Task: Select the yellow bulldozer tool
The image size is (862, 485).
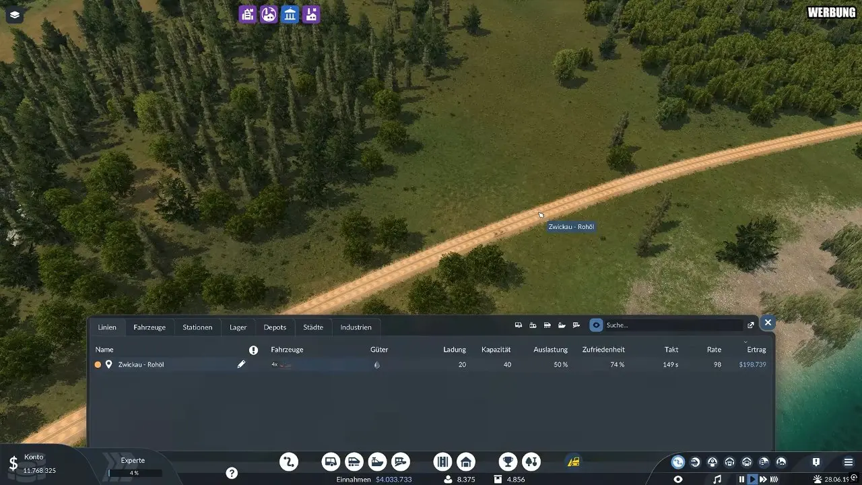Action: coord(574,461)
